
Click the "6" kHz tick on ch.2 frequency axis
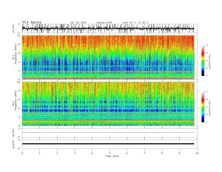(19, 99)
